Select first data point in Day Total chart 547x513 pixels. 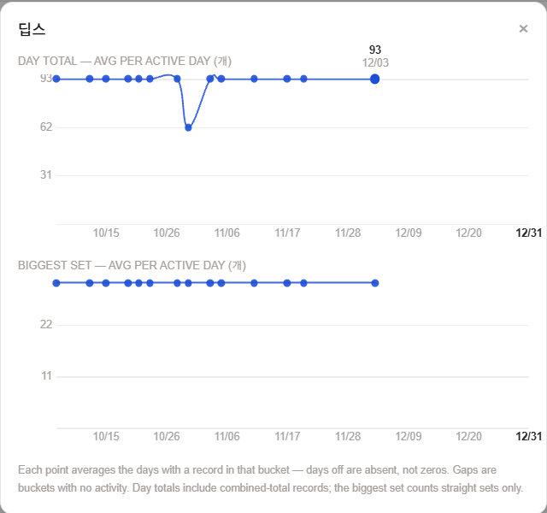click(56, 79)
